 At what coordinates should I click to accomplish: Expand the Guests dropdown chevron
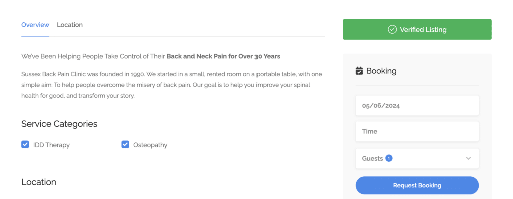tap(468, 159)
